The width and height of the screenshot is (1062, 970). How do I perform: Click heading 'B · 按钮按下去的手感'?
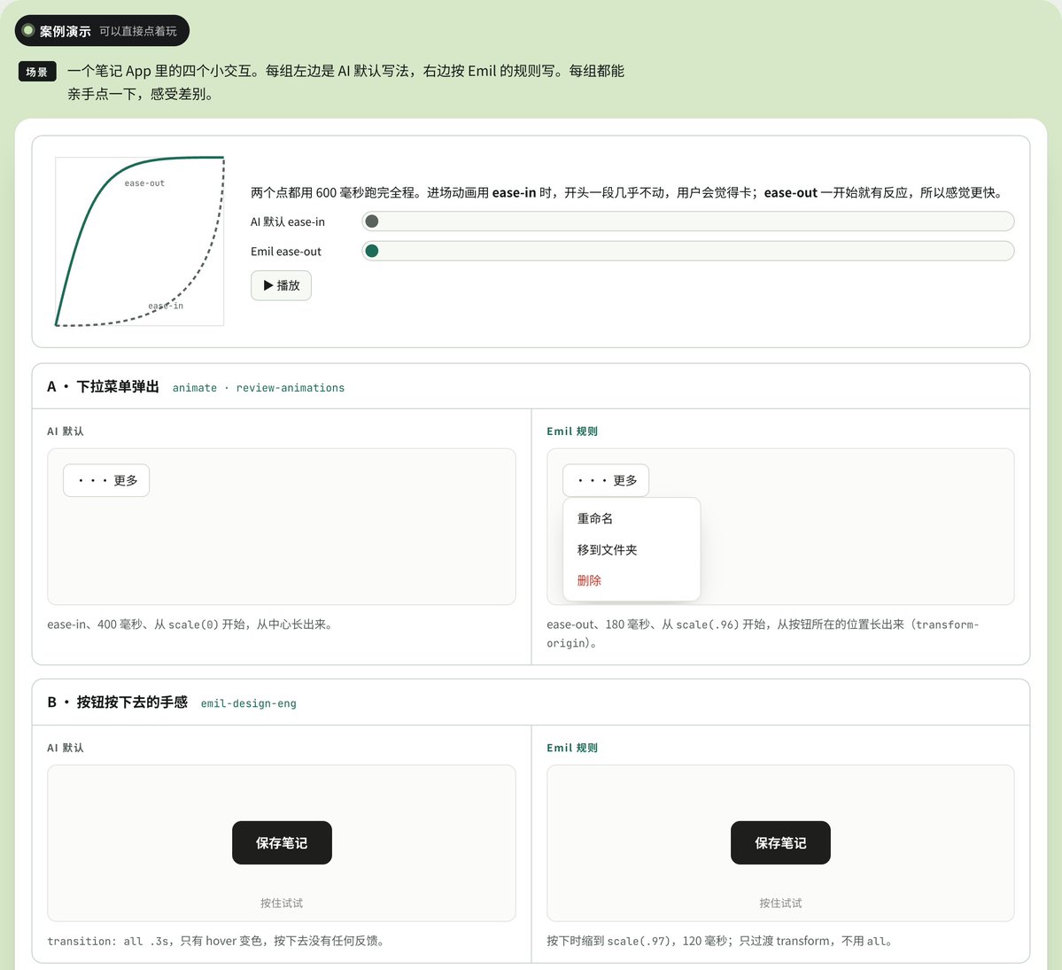[x=117, y=702]
